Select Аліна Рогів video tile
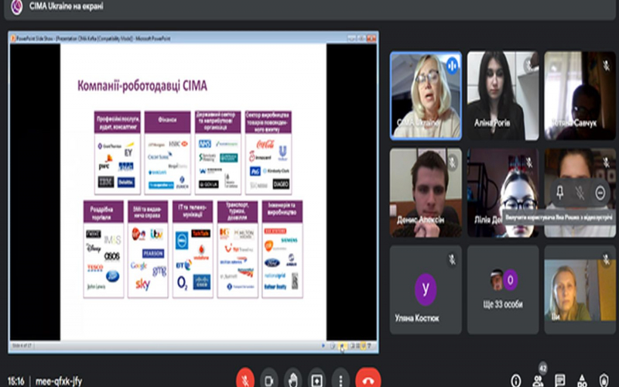The height and width of the screenshot is (387, 619). pos(503,95)
